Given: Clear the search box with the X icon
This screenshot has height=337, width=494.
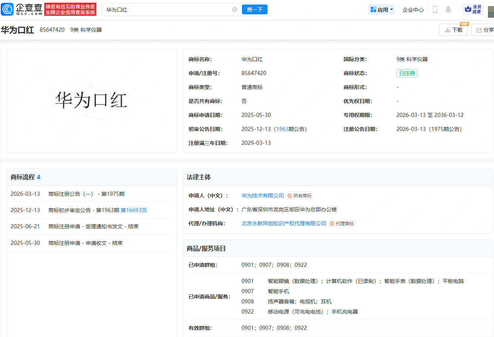Looking at the screenshot, I should (x=234, y=9).
